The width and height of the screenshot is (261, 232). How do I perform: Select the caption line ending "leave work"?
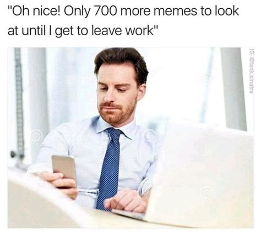[x=83, y=31]
